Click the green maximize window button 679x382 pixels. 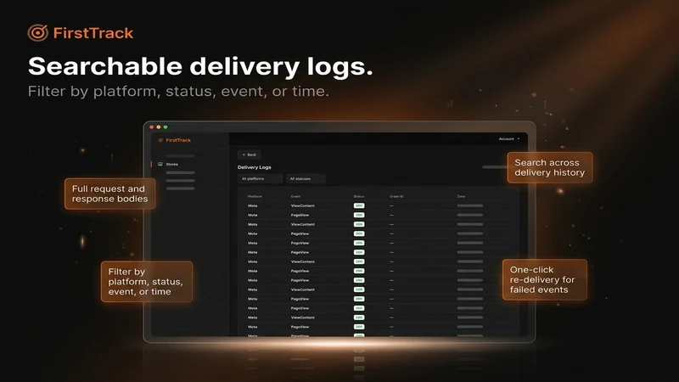pos(166,126)
